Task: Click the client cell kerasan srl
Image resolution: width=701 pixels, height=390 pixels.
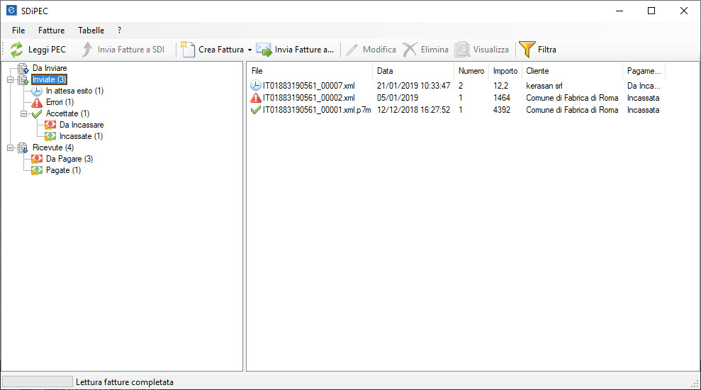Action: point(544,85)
